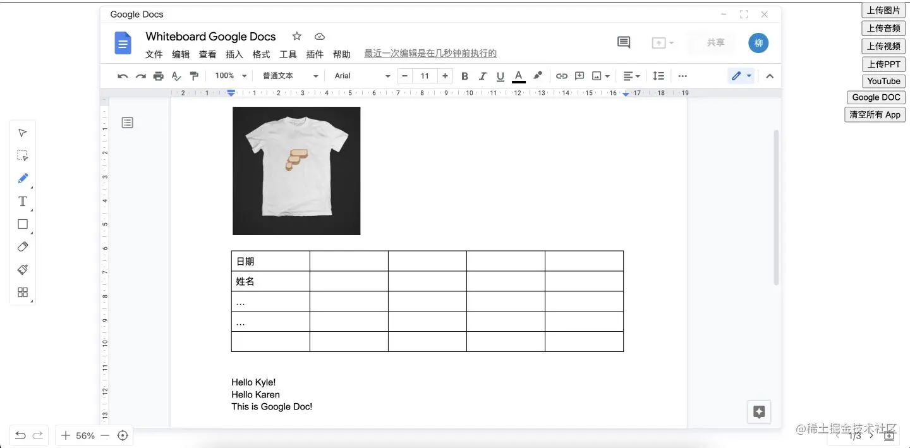The height and width of the screenshot is (448, 910).
Task: Click the 上传视频 button
Action: (883, 46)
